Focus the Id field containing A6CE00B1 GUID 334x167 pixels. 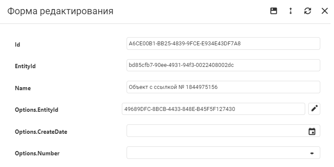coord(223,44)
